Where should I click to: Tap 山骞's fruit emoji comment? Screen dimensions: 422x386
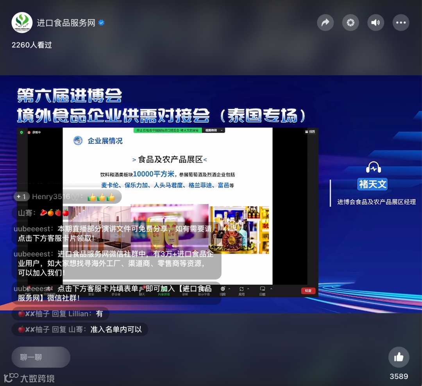point(40,213)
